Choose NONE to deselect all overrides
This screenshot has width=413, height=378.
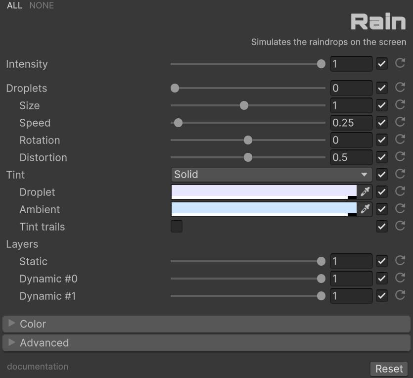tap(42, 5)
